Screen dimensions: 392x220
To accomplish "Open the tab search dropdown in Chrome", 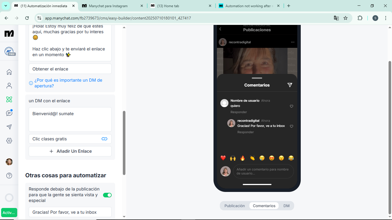I will [6, 6].
